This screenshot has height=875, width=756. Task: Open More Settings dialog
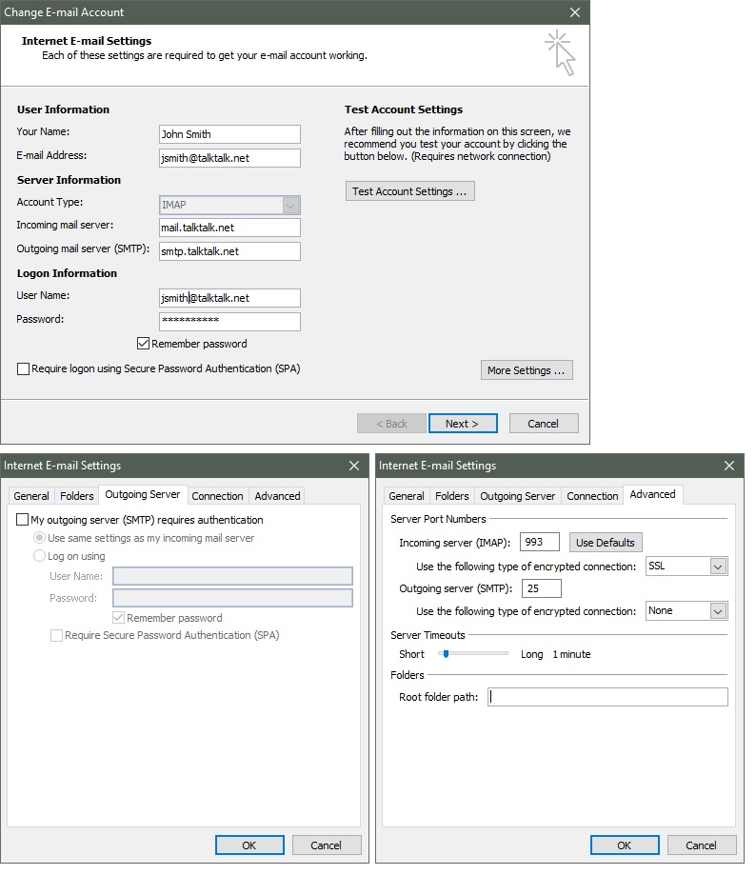527,370
